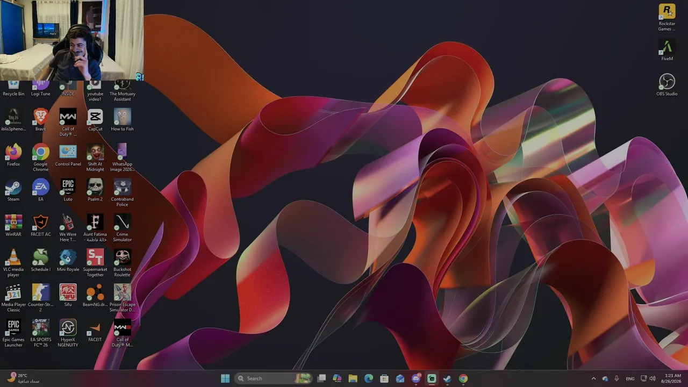Viewport: 688px width, 387px height.
Task: Launch Microsoft Edge from the taskbar
Action: click(x=369, y=378)
